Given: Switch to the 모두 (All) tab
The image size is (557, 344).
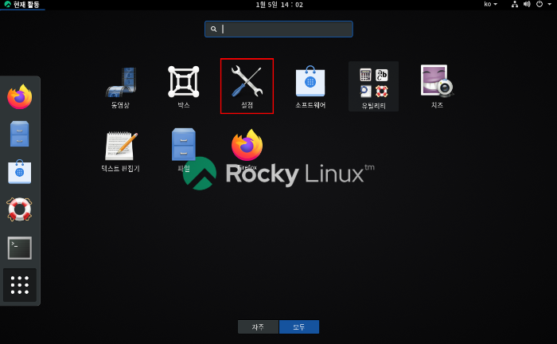Looking at the screenshot, I should point(299,327).
